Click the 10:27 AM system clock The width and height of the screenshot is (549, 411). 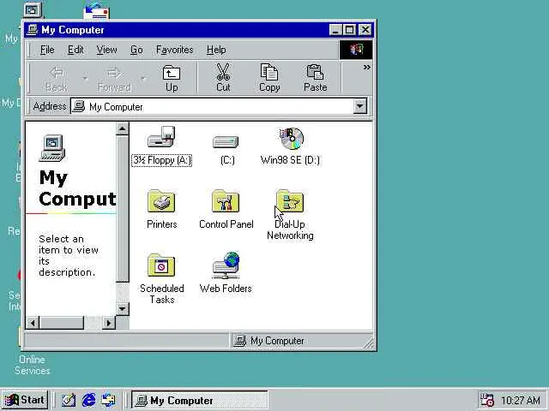pos(521,400)
